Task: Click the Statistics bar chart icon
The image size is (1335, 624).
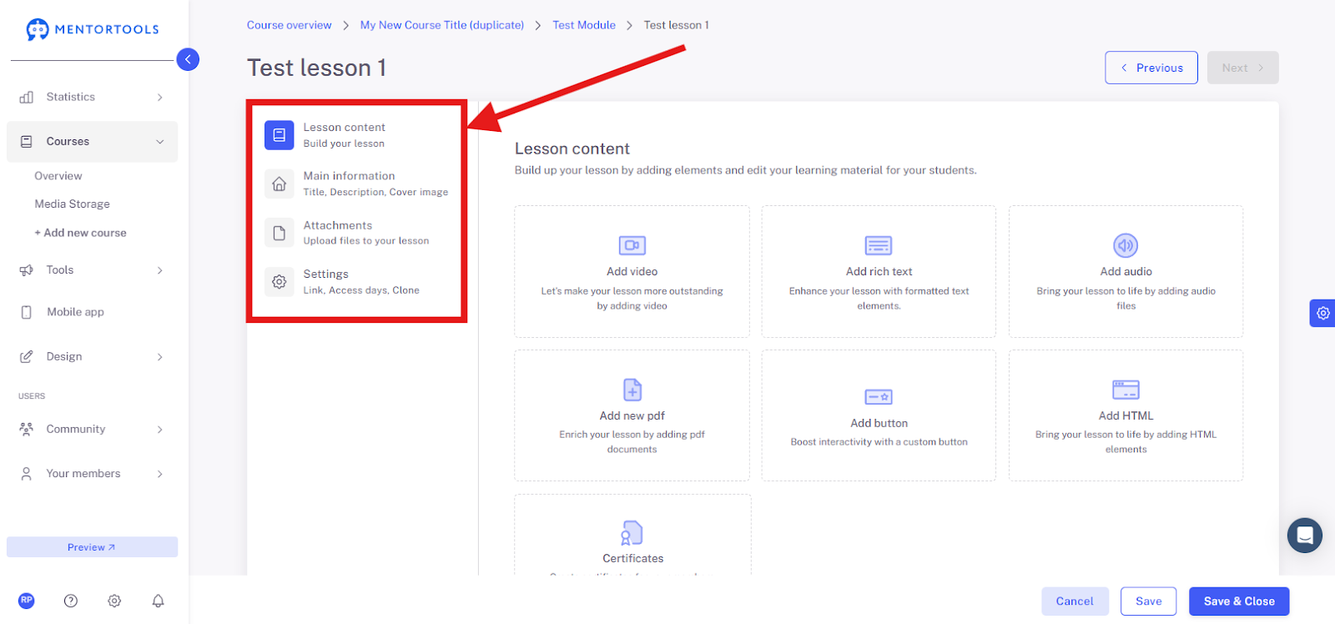Action: point(27,98)
